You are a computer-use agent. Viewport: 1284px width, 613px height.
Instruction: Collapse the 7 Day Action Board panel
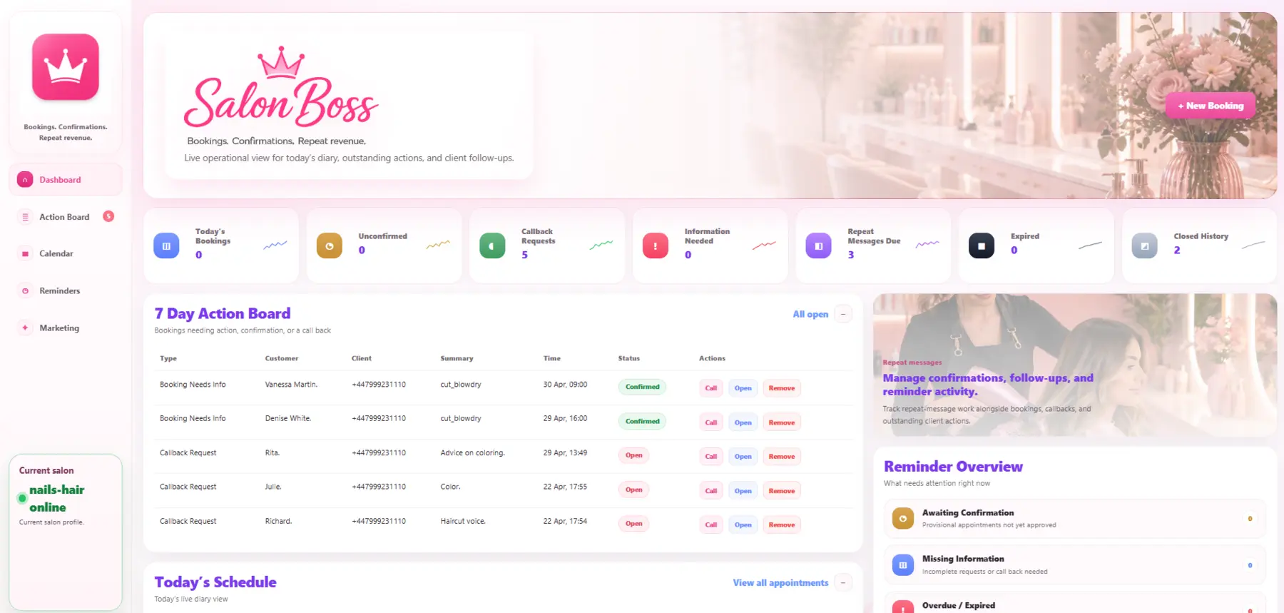tap(843, 314)
